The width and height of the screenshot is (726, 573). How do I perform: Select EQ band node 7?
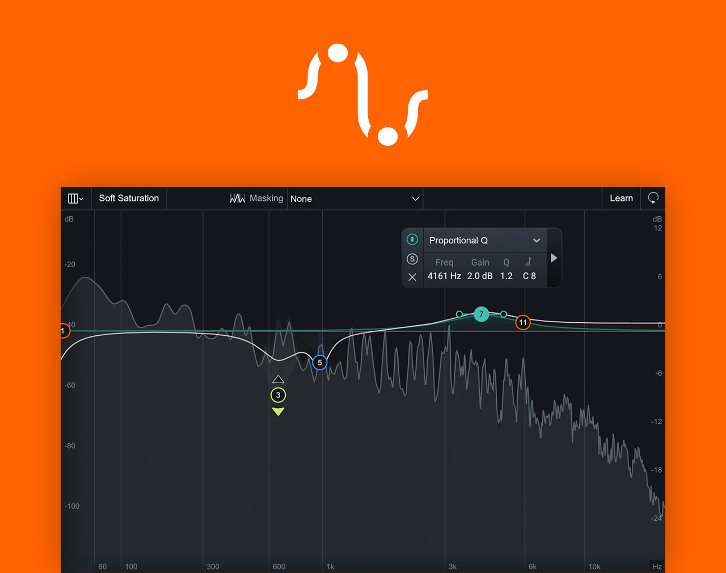click(481, 314)
